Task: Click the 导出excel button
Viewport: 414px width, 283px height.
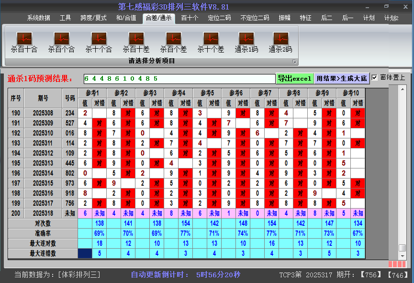Action: point(294,79)
